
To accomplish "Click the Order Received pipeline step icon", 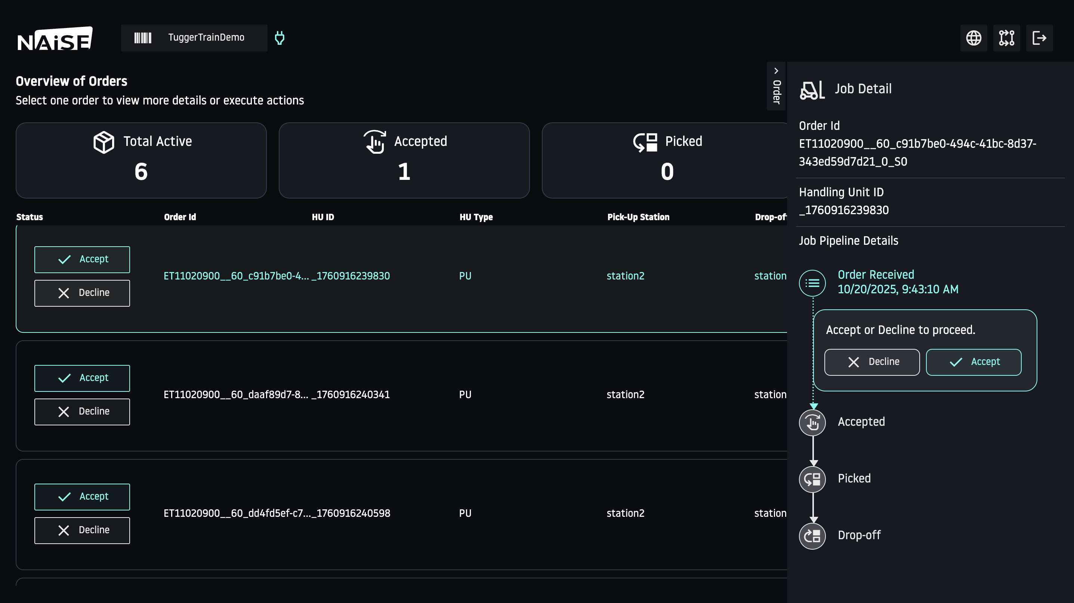I will (812, 283).
